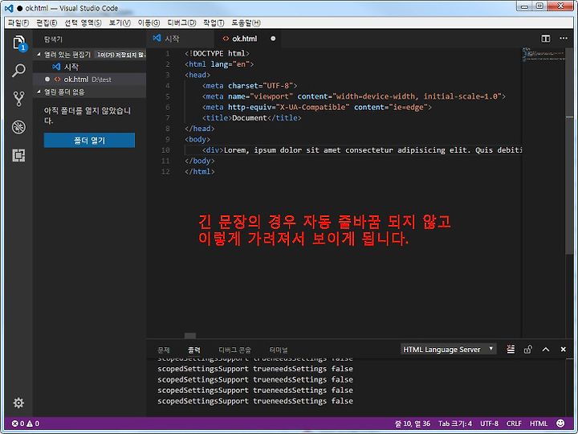Image resolution: width=578 pixels, height=434 pixels.
Task: Click the unsaved count badge in open editors
Action: tap(121, 55)
